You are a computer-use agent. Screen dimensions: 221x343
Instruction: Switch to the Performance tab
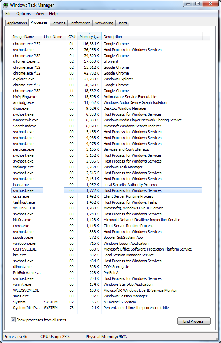pos(80,23)
